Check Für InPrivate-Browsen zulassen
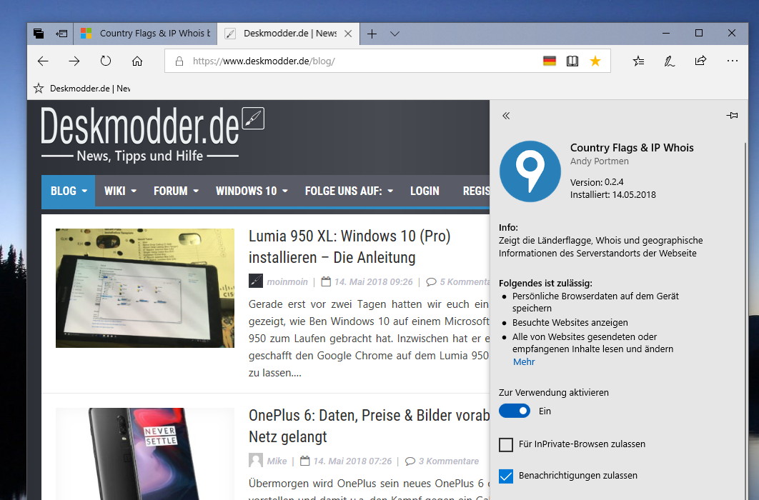The height and width of the screenshot is (500, 759). point(506,444)
